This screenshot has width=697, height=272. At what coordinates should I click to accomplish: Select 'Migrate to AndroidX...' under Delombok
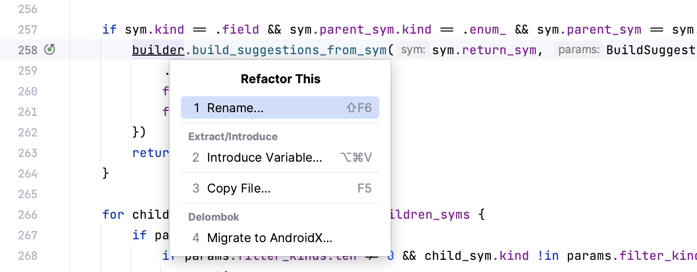tap(270, 237)
